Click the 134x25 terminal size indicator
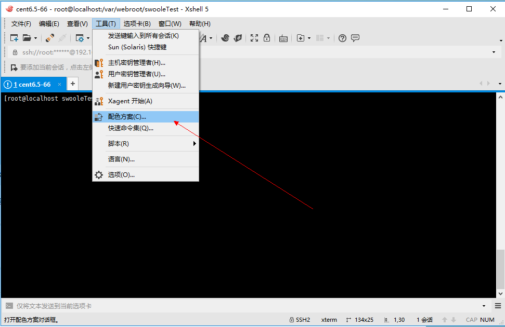 click(360, 320)
